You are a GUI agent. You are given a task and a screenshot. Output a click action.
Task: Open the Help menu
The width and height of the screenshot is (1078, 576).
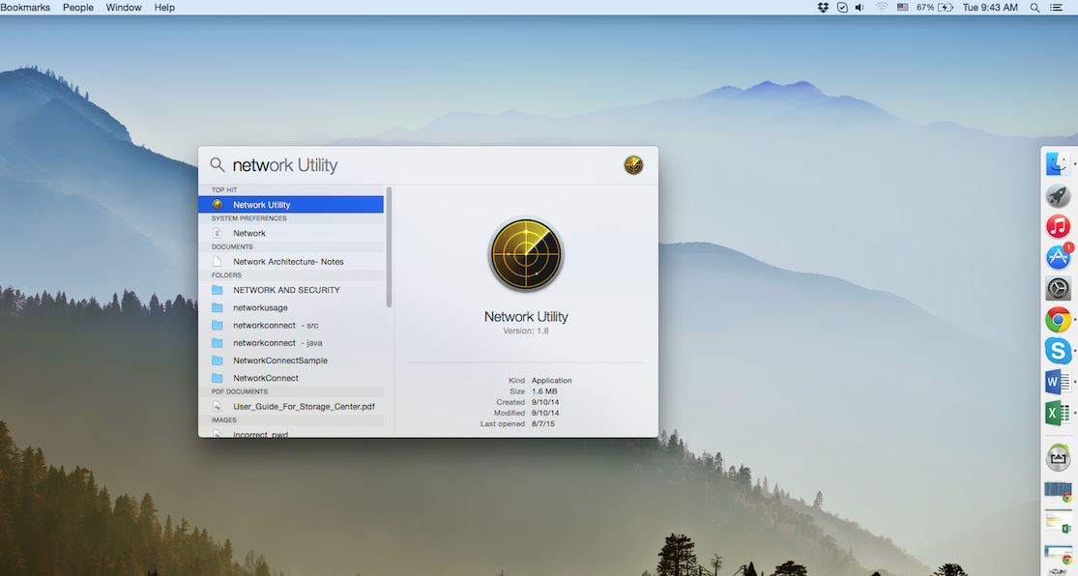(164, 8)
